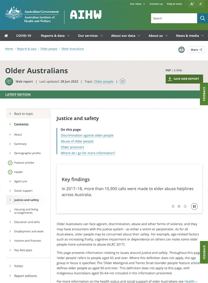Select the second Key findings carousel dot

point(179,206)
